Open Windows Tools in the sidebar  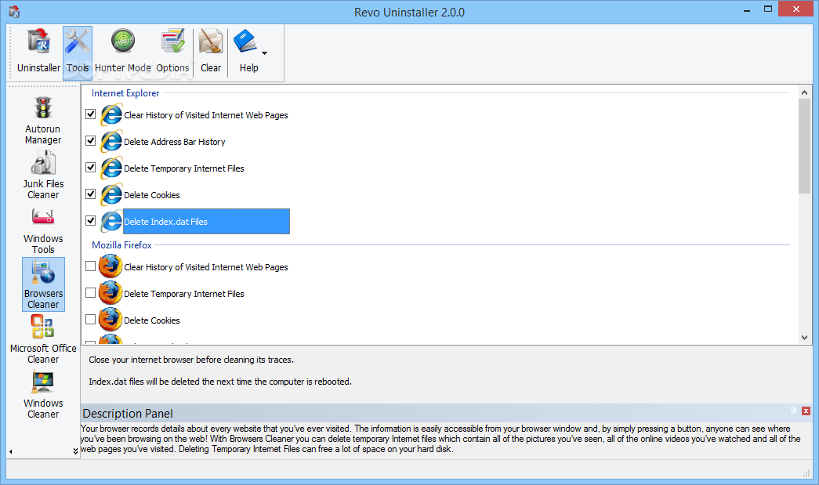tap(43, 230)
